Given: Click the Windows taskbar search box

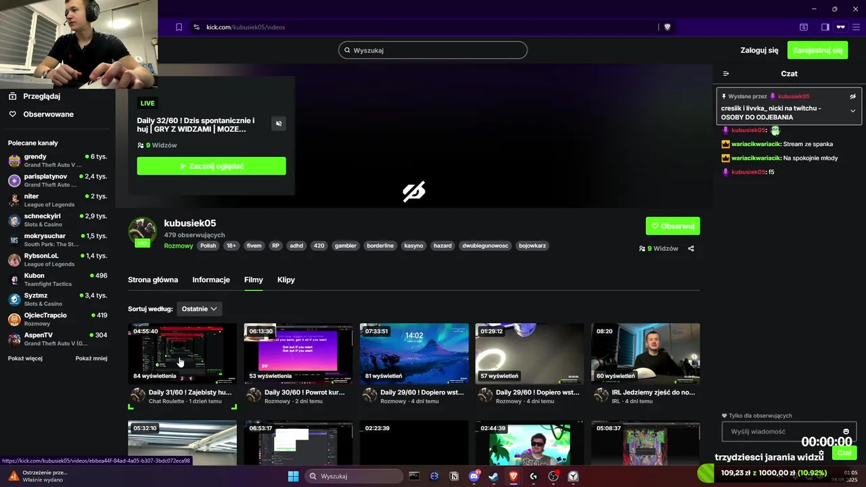Looking at the screenshot, I should 355,476.
